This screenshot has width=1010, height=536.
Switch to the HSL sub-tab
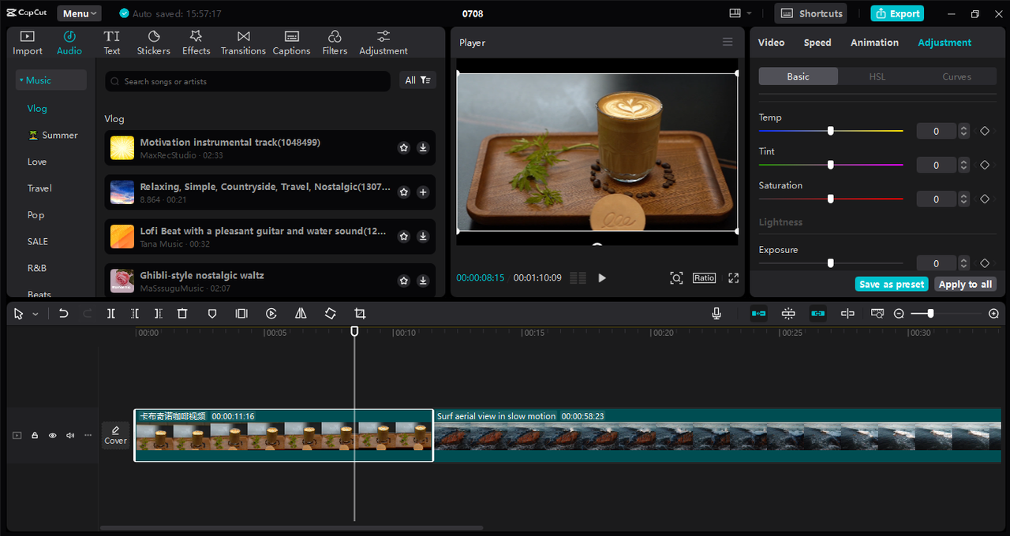[877, 76]
